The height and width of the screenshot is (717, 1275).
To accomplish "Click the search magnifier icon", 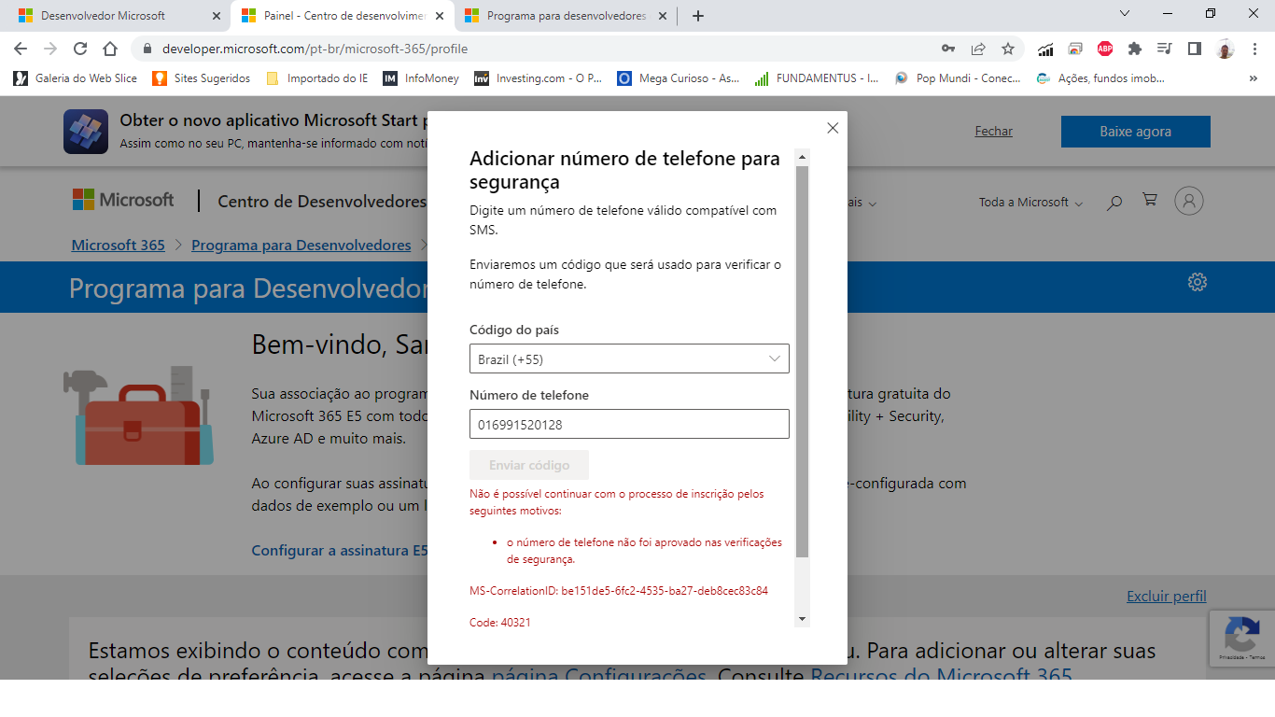I will [1114, 202].
